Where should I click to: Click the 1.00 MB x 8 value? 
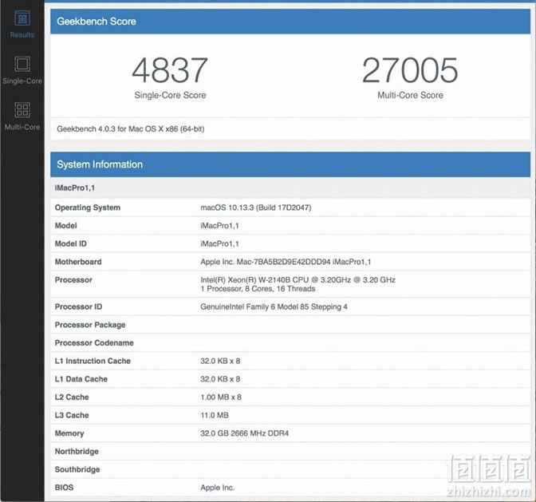coord(221,397)
